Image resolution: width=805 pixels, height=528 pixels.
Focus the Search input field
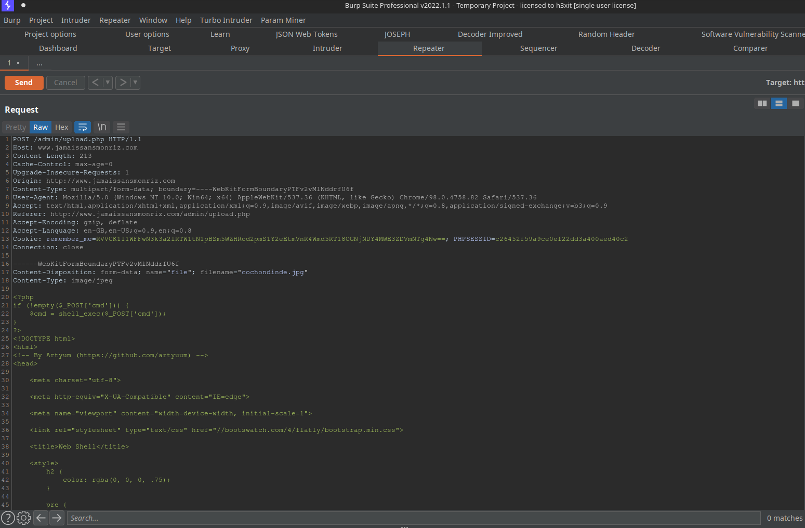(x=414, y=518)
